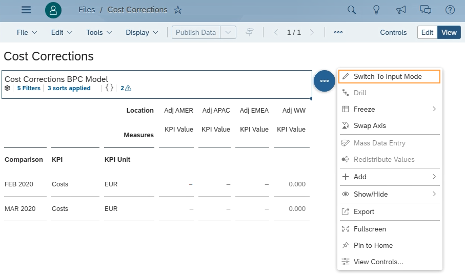
Task: Click the version management signpost icon
Action: pos(249,32)
